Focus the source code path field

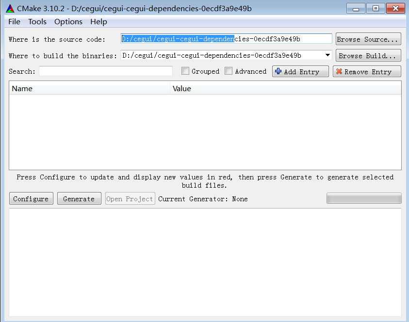coord(226,39)
